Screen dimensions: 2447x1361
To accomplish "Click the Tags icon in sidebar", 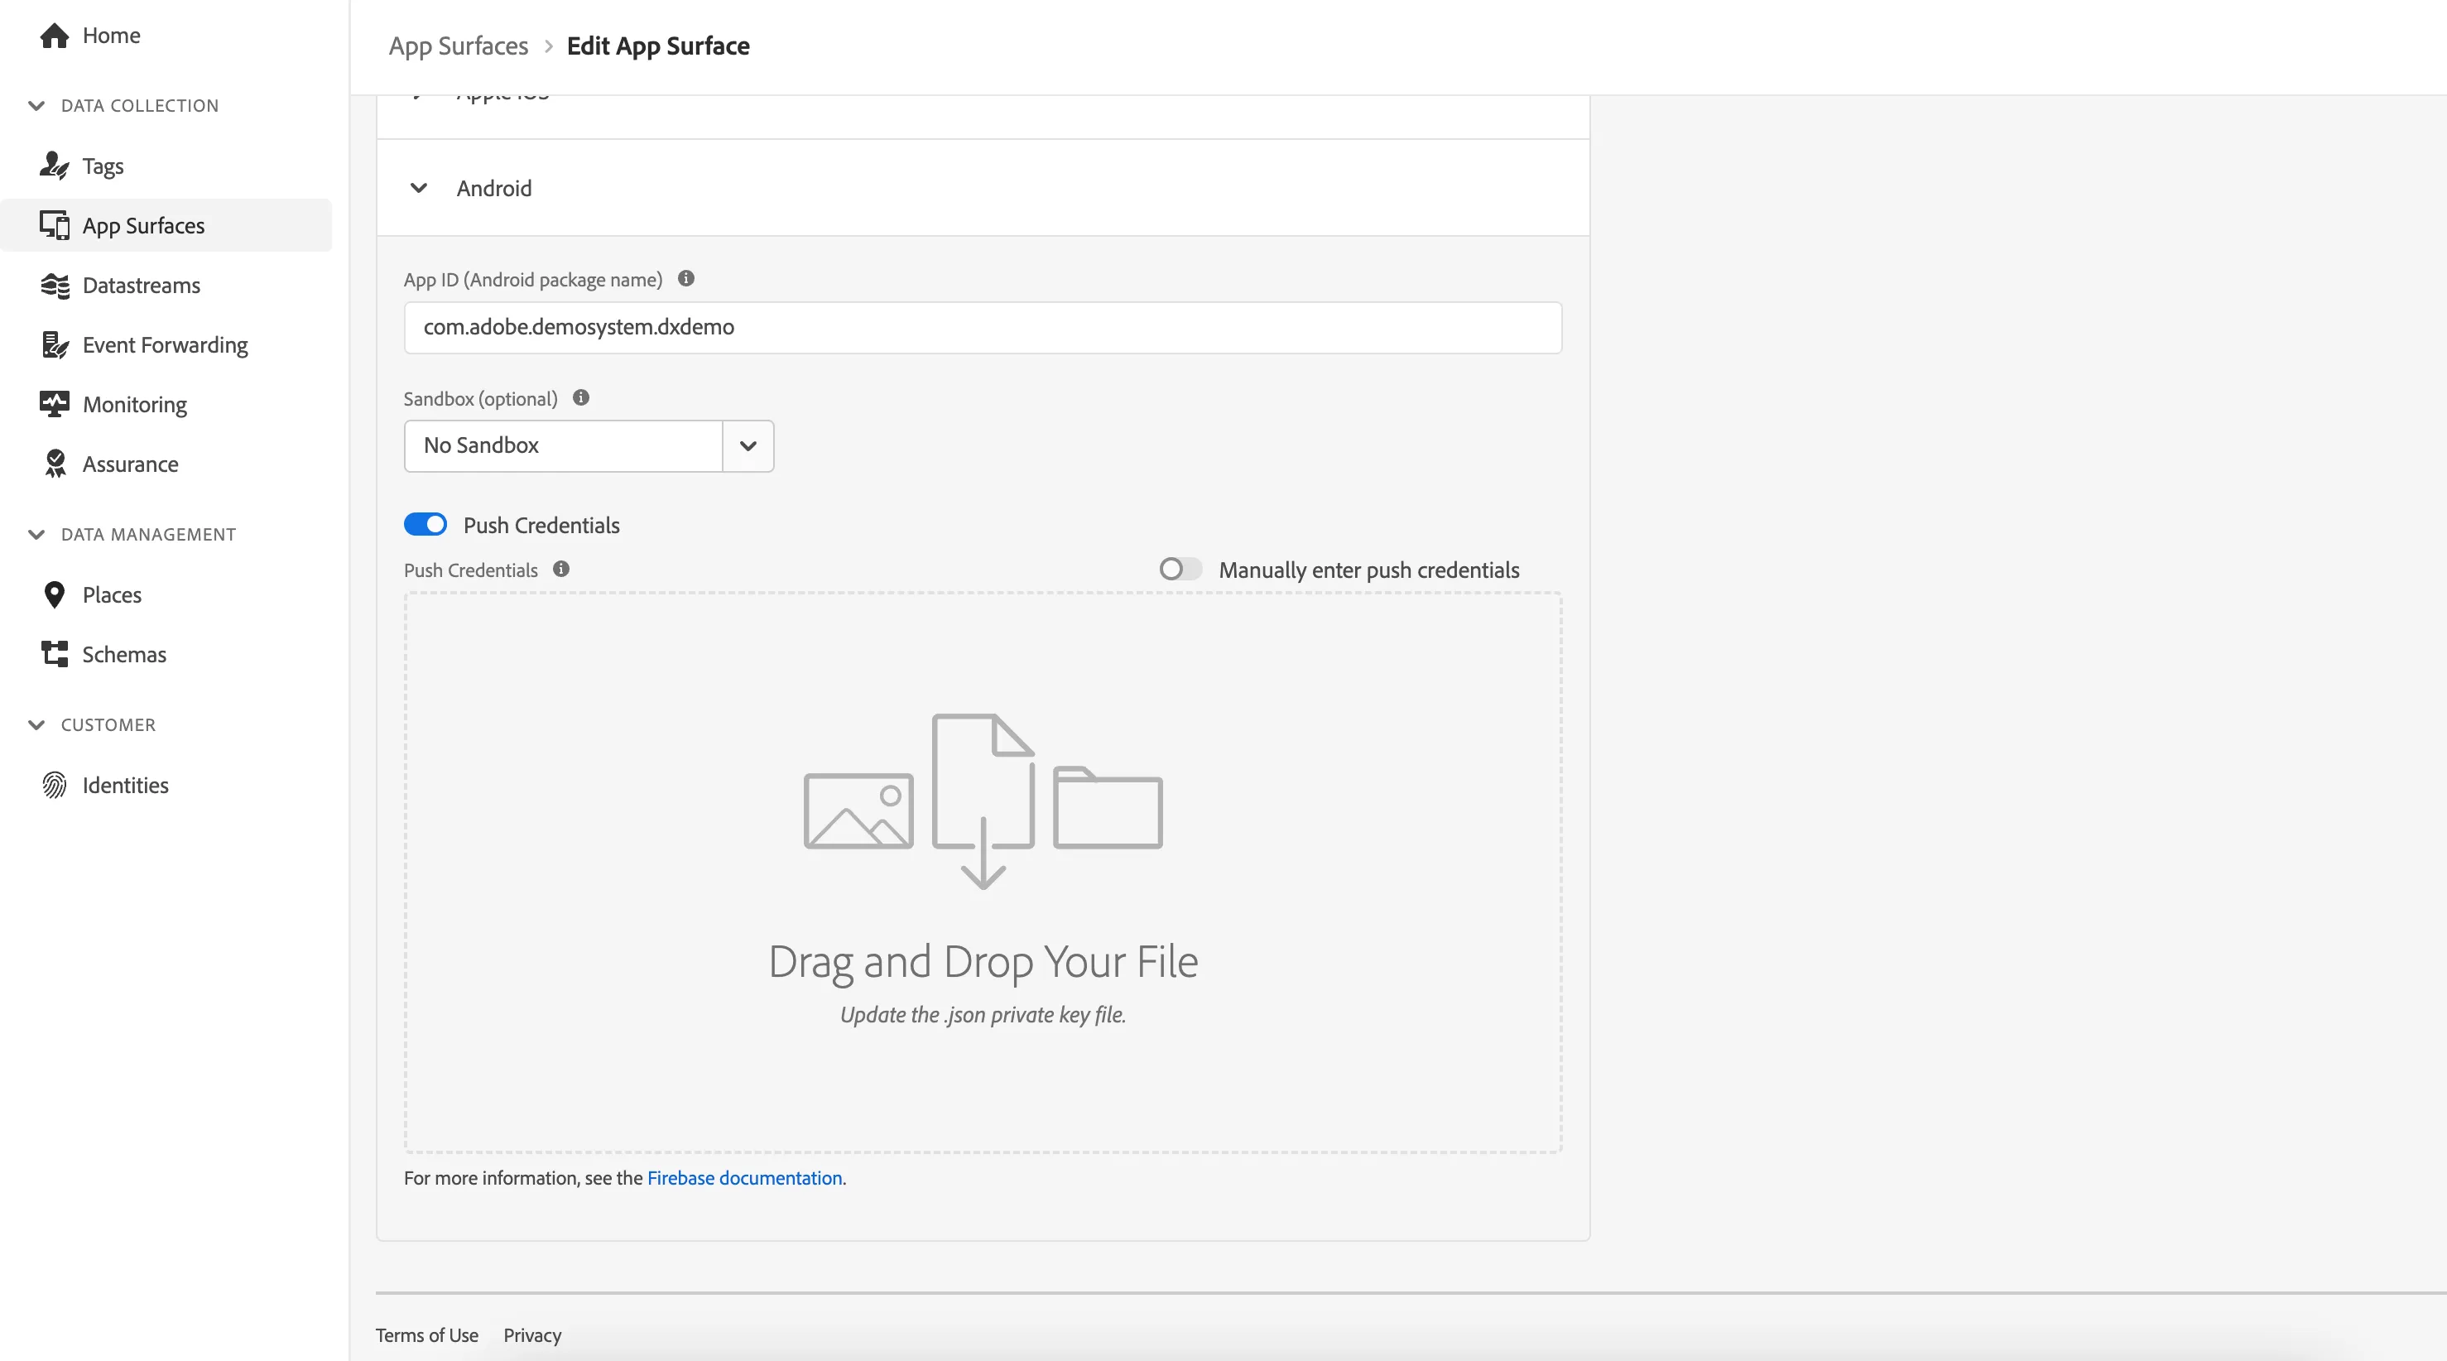I will (54, 166).
